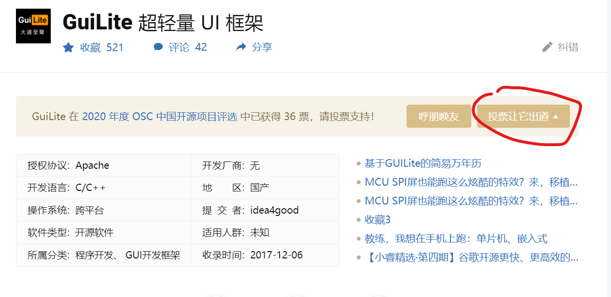Click submitter idea4good
The width and height of the screenshot is (611, 297).
pyautogui.click(x=275, y=210)
